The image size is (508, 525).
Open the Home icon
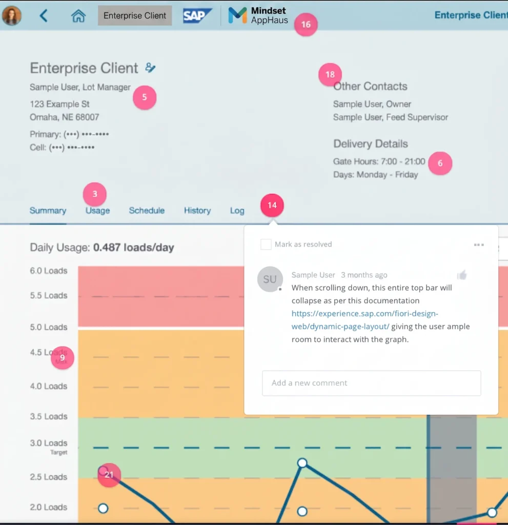[78, 15]
